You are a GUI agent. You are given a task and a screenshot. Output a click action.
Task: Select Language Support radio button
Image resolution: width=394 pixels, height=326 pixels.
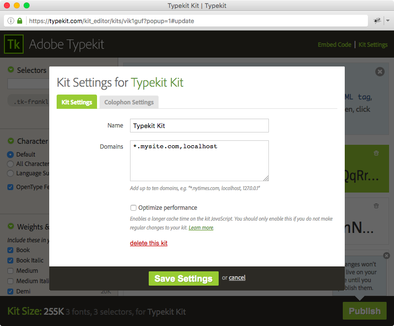[x=10, y=173]
